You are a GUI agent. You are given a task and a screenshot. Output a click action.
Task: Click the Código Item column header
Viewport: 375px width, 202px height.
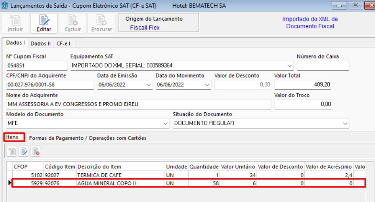coord(60,167)
